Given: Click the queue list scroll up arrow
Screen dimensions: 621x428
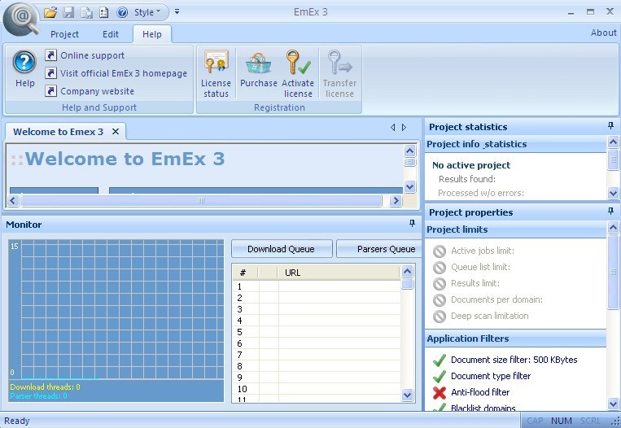Looking at the screenshot, I should pyautogui.click(x=407, y=271).
